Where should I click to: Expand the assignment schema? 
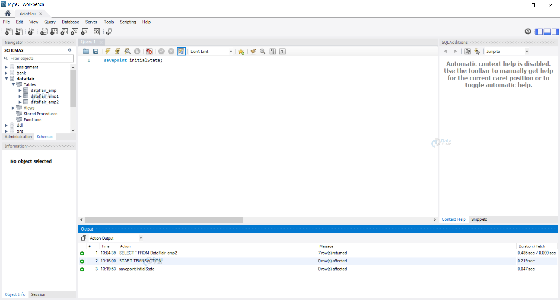pos(6,67)
